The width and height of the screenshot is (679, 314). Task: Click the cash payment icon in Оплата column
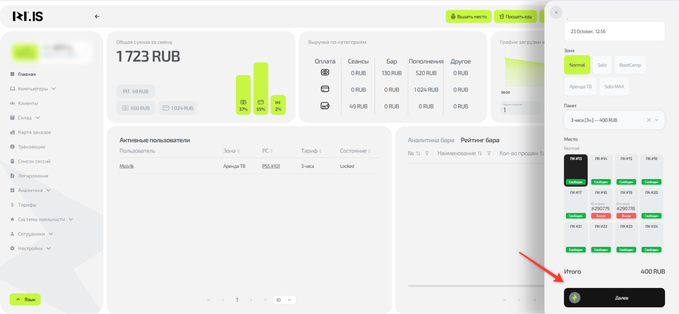click(x=325, y=73)
